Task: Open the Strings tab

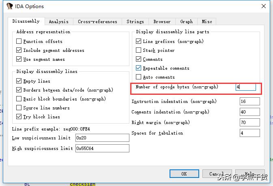Action: pyautogui.click(x=135, y=22)
